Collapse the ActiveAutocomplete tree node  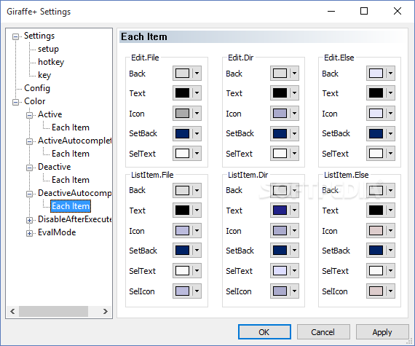[29, 141]
